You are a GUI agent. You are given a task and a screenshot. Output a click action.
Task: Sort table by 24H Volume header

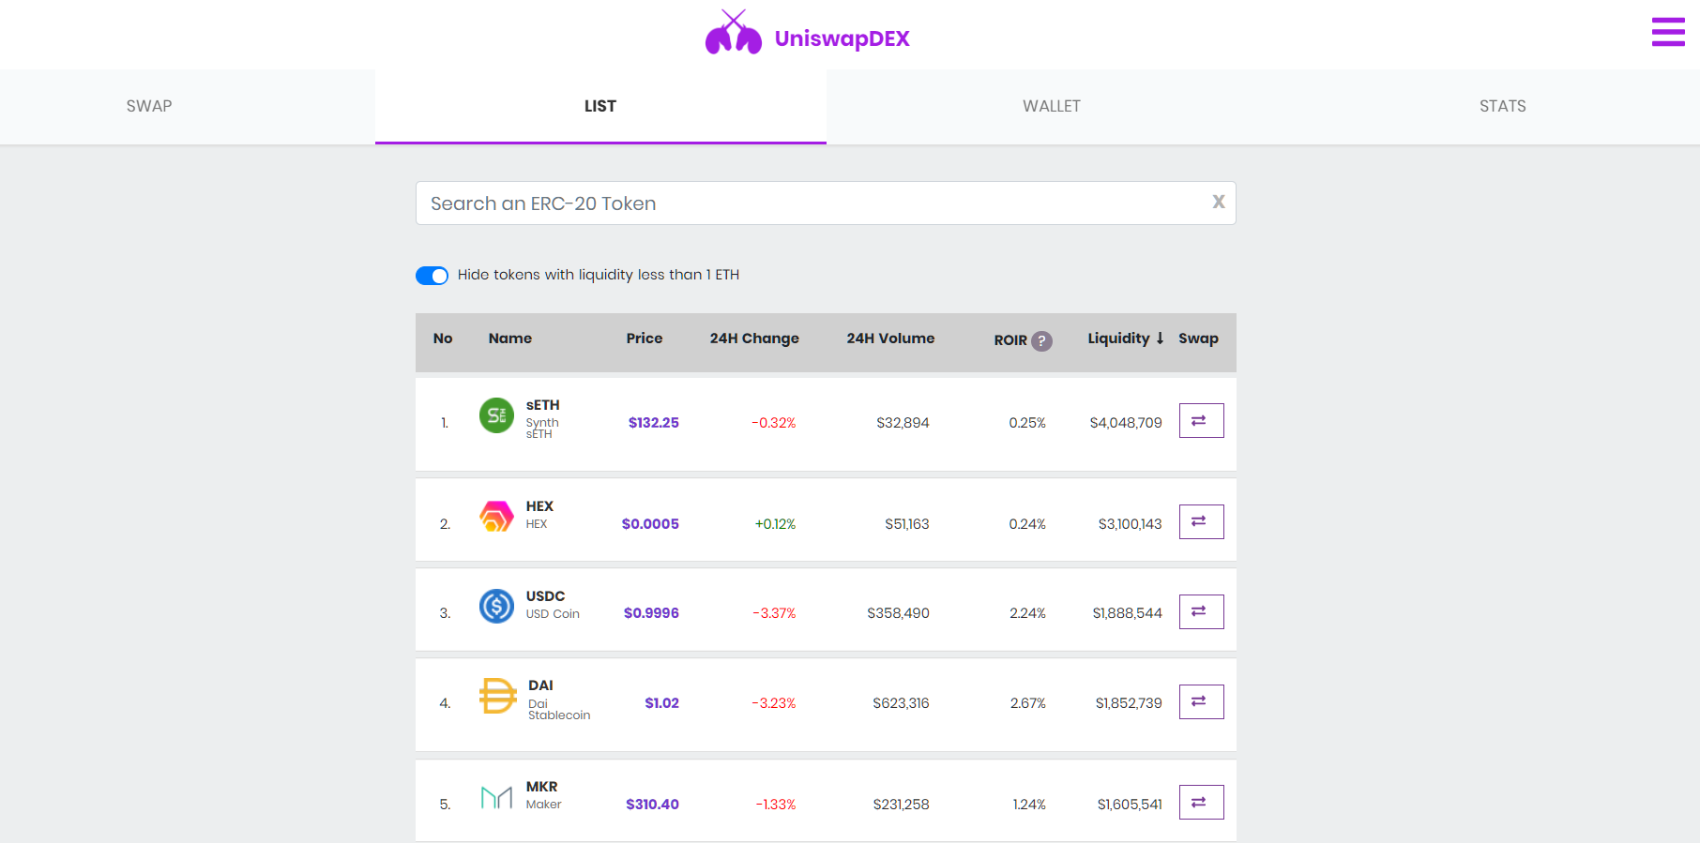tap(889, 339)
